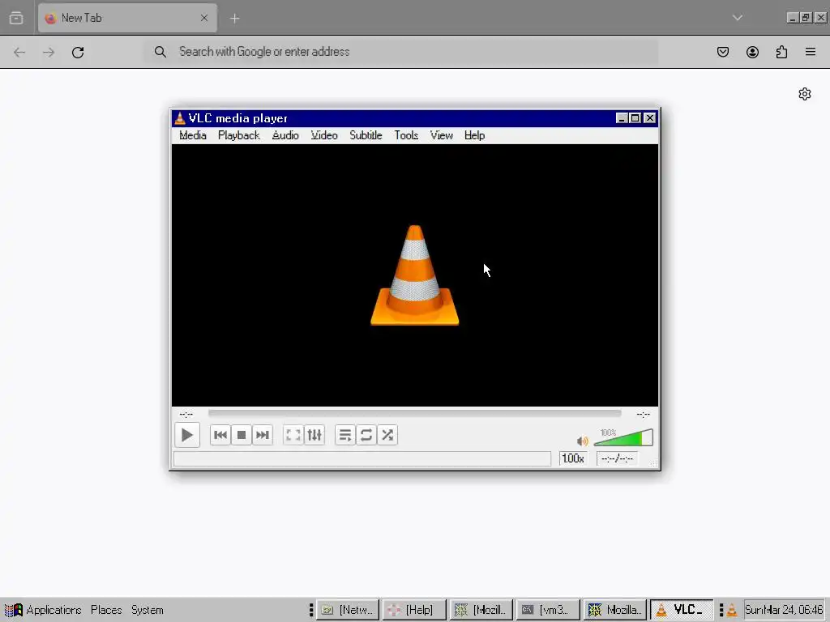
Task: Click the VLC elapsed/total time display
Action: pos(617,458)
